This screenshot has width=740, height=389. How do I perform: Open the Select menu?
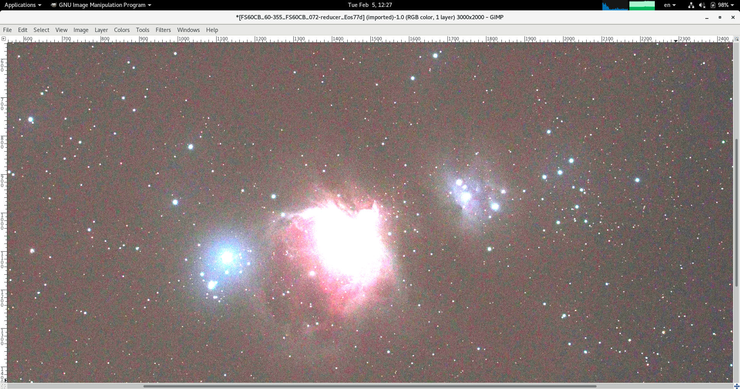point(41,30)
